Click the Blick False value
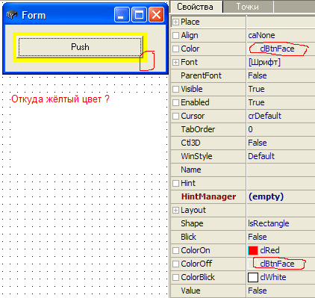The image size is (315, 298). click(x=258, y=237)
